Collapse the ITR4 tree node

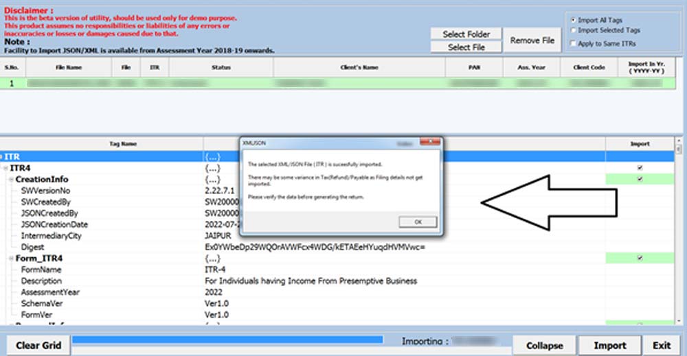6,168
